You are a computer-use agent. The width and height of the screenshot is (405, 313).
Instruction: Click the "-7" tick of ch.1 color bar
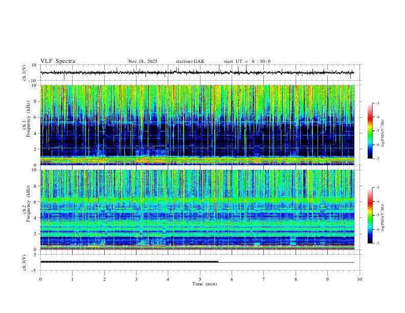(x=377, y=159)
